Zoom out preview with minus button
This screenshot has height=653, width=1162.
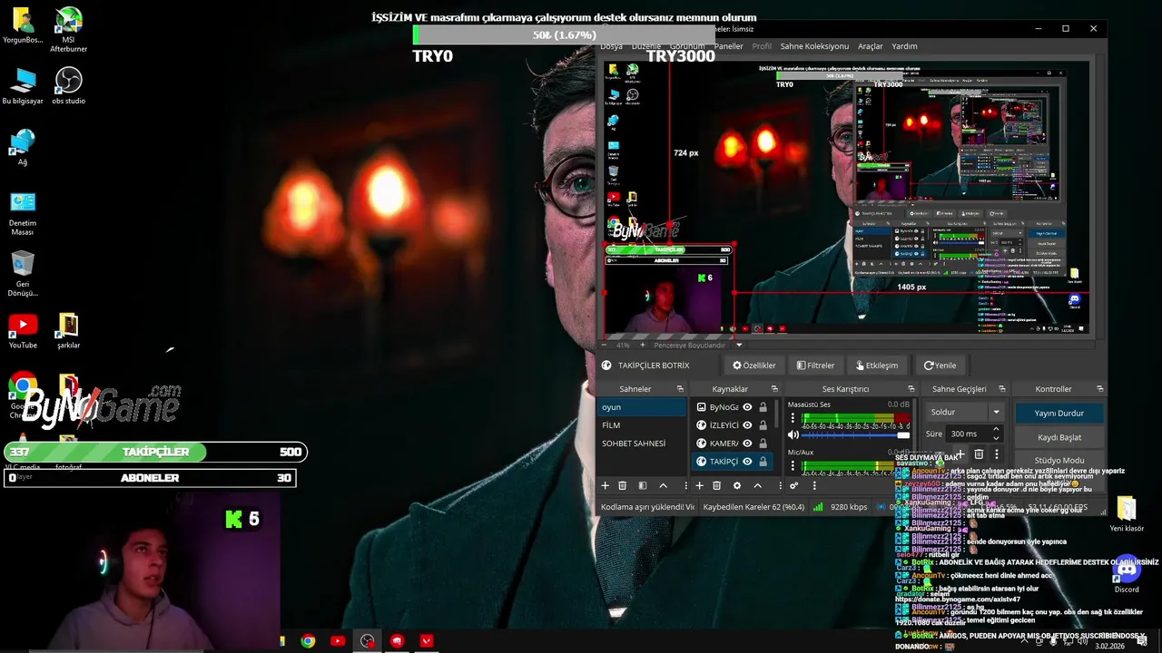tap(606, 346)
